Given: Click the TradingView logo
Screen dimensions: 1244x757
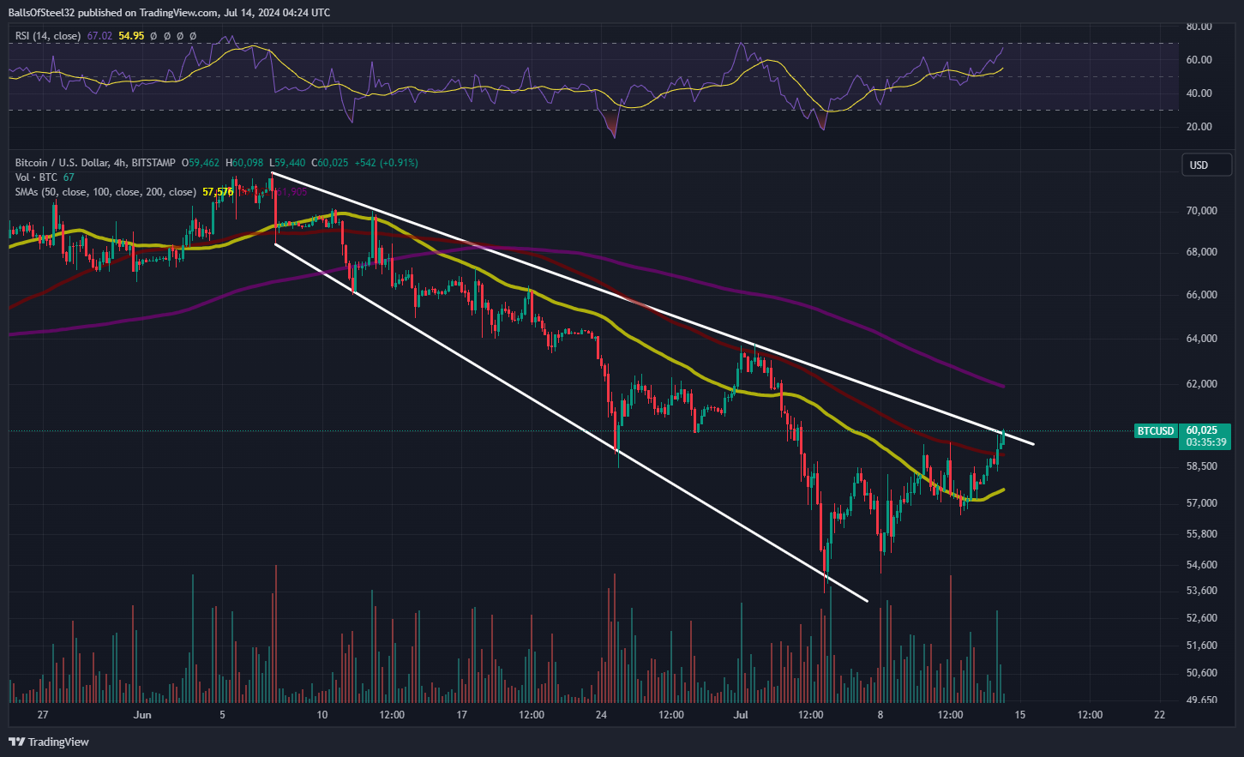Looking at the screenshot, I should [x=49, y=742].
